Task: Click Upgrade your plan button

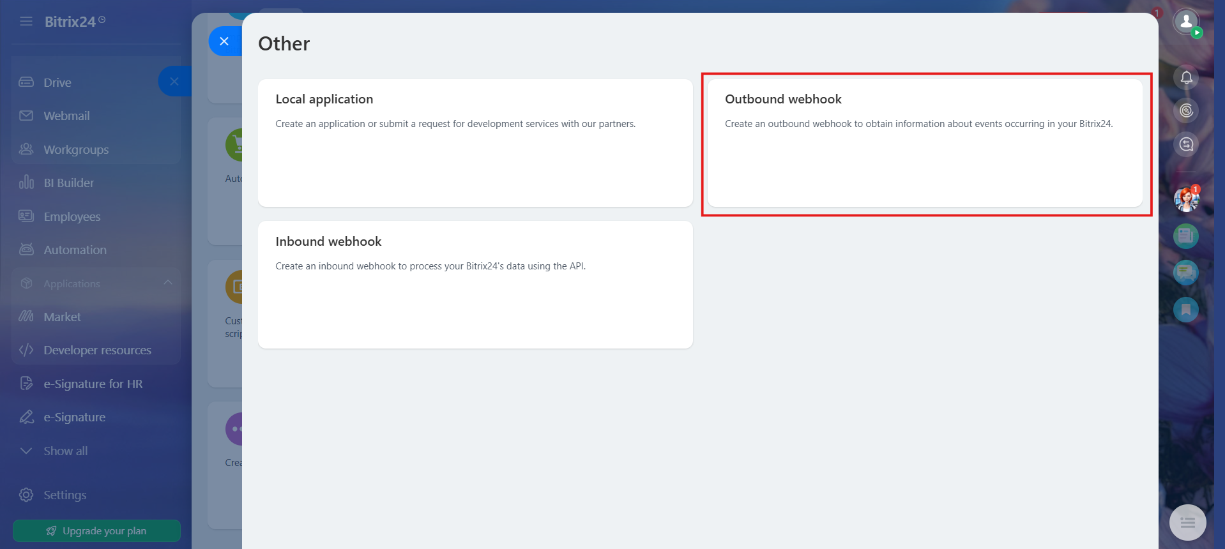Action: 96,530
